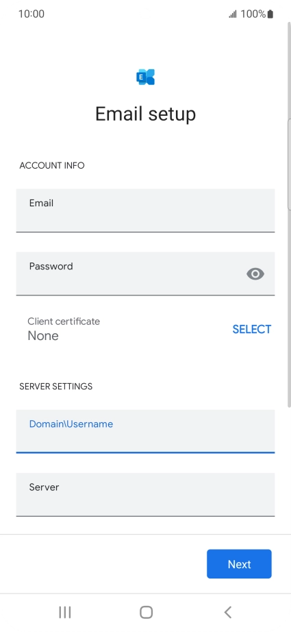Tap the Email setup heading

145,114
